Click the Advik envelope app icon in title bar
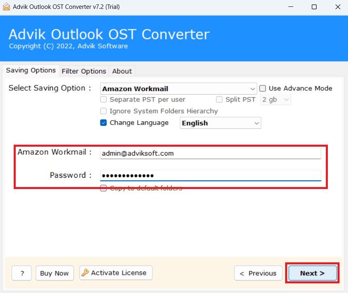Viewport: 348px width, 293px height. tap(6, 7)
